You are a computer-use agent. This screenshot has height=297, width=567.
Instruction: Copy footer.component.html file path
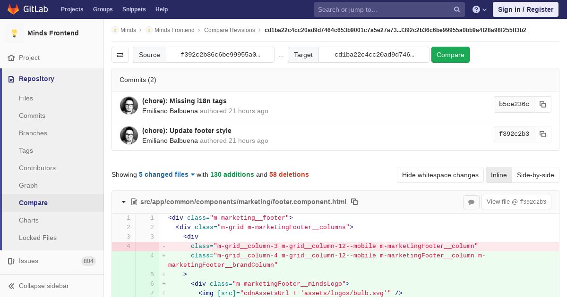tap(354, 202)
